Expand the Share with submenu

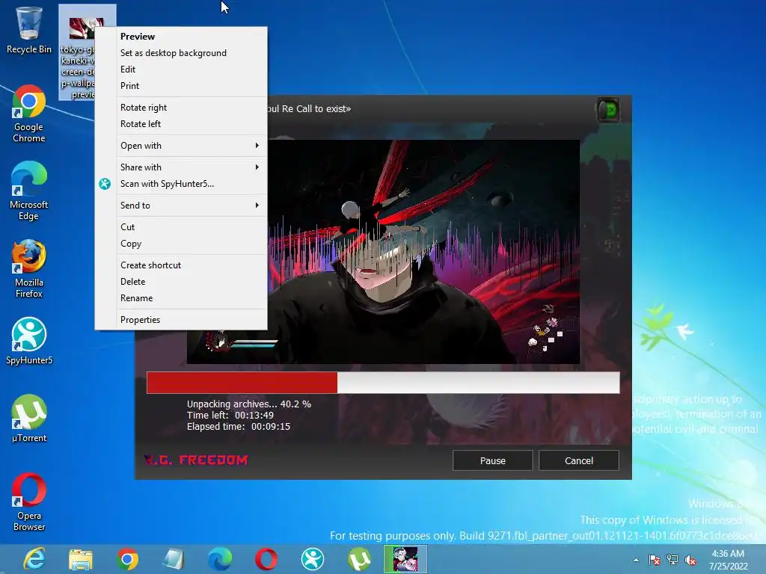pos(181,167)
